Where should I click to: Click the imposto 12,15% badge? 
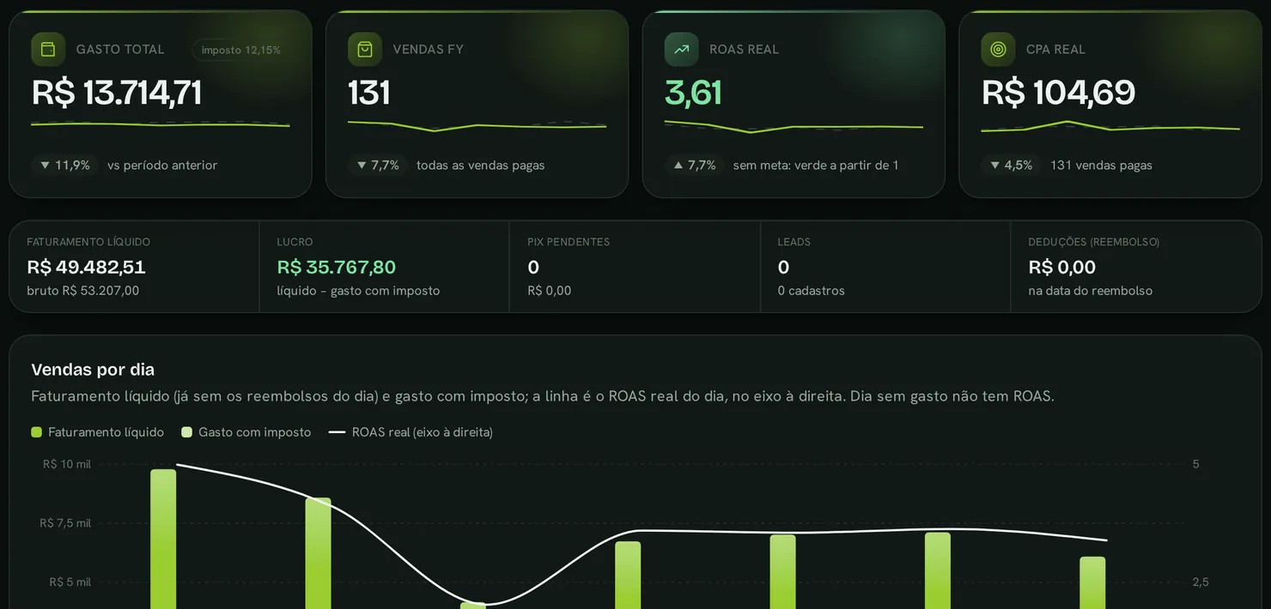point(241,50)
